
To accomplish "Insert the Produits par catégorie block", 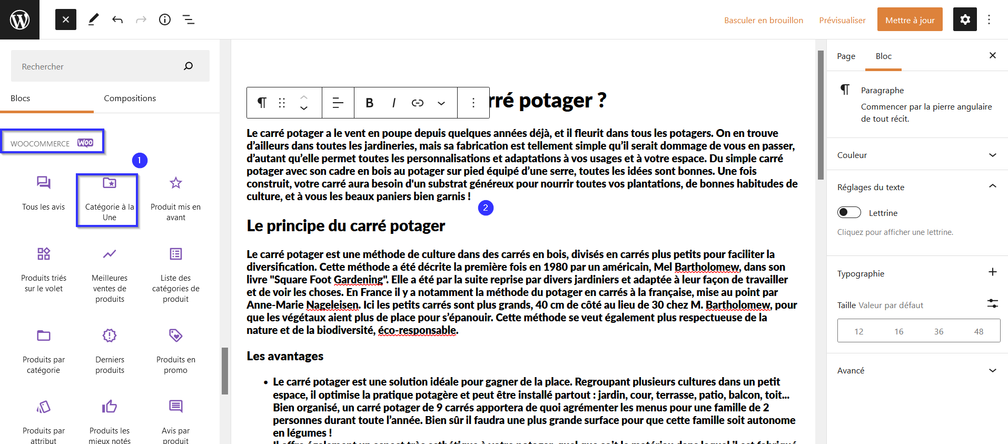I will (x=44, y=351).
